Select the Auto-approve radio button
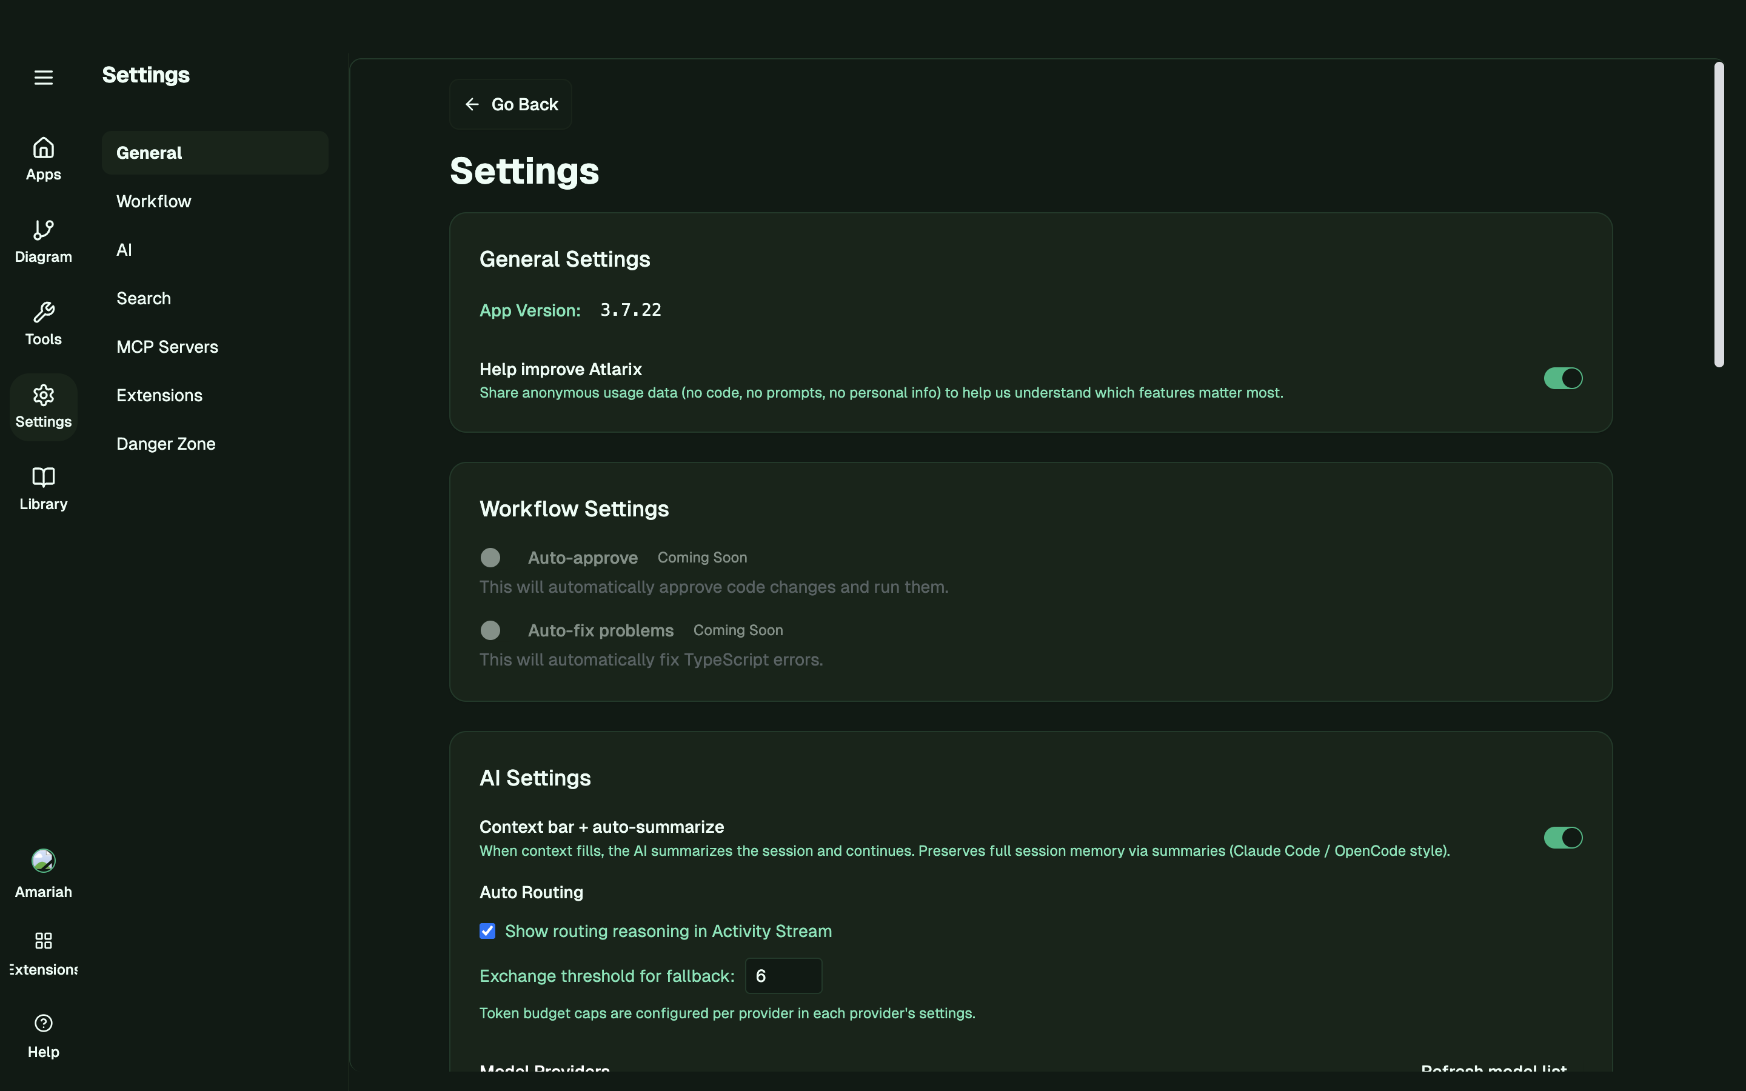1746x1091 pixels. (x=490, y=557)
